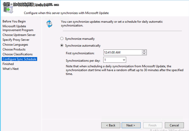Click the note about 30 minutes random offset
Screen dimensions: 189x131
125,70
